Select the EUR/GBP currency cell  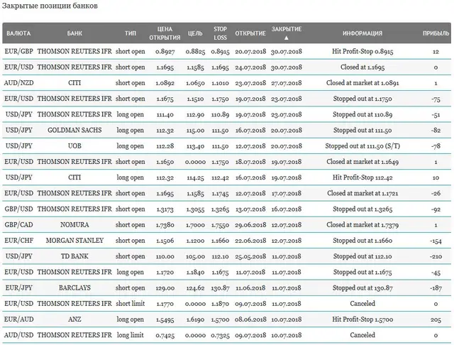19,52
